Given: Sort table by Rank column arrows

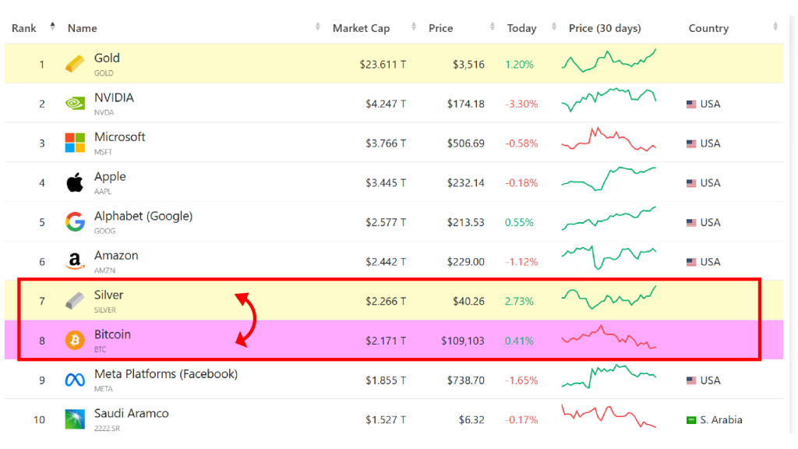Looking at the screenshot, I should [52, 27].
